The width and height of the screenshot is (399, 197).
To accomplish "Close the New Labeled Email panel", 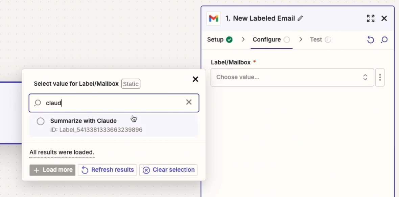I will [x=384, y=18].
